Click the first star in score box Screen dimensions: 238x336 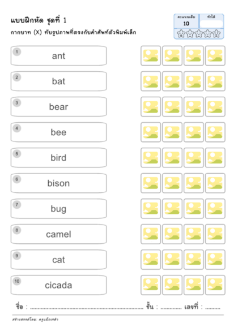pos(181,33)
